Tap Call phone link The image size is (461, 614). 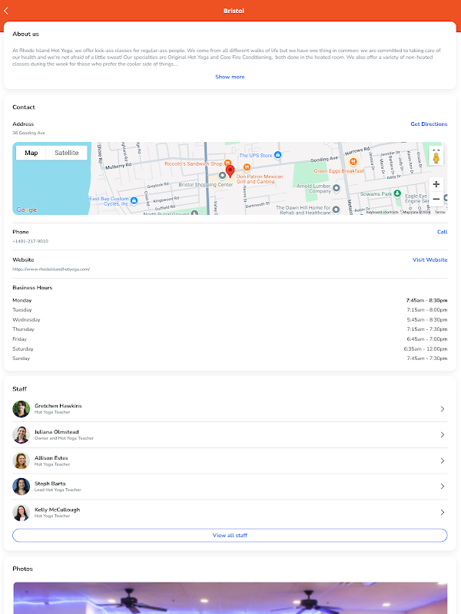[443, 232]
